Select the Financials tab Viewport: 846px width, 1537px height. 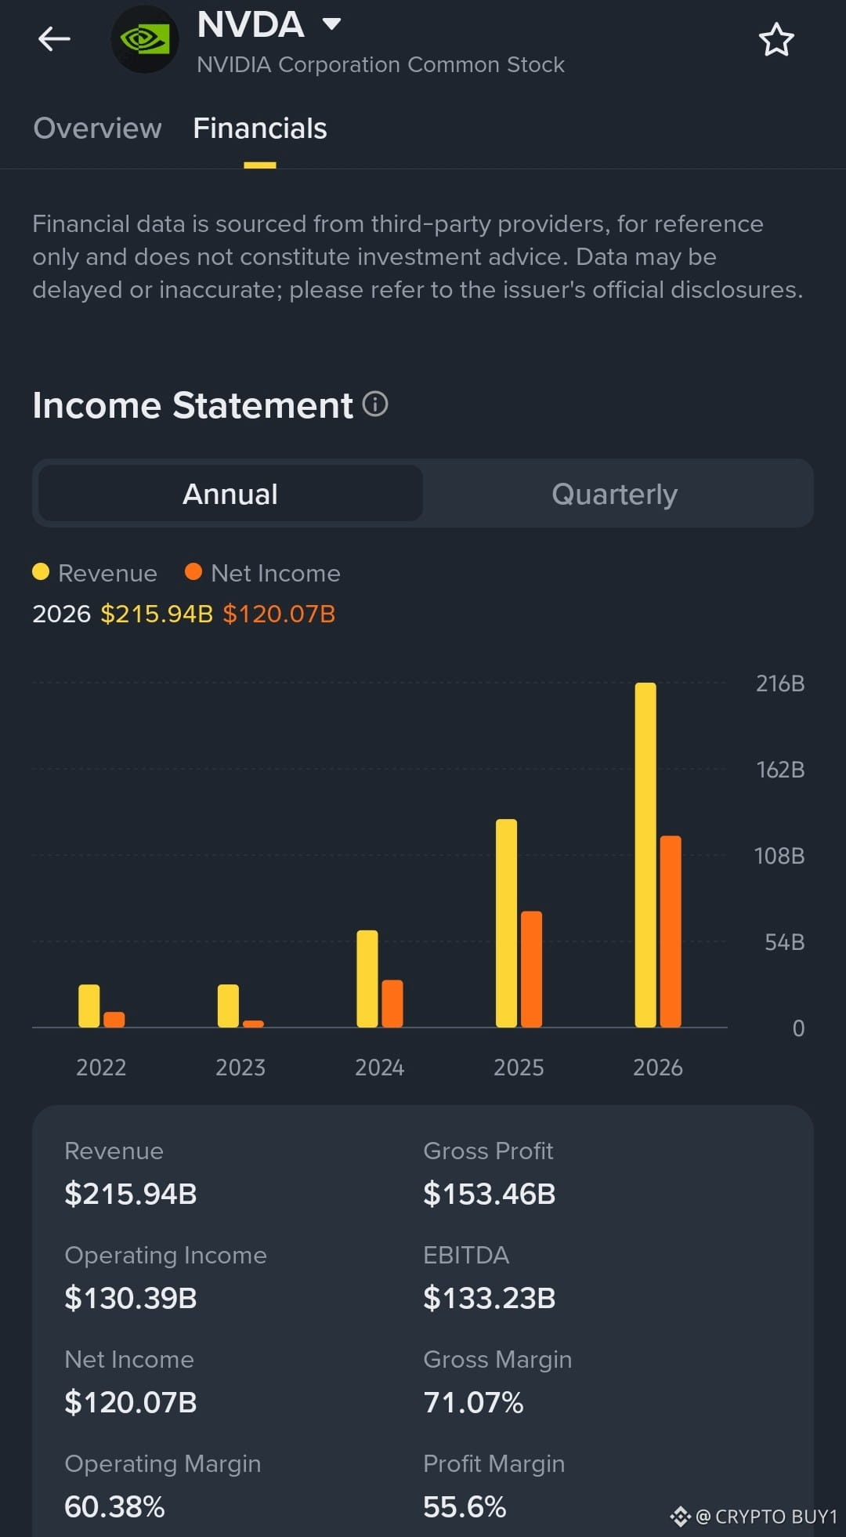pos(260,129)
